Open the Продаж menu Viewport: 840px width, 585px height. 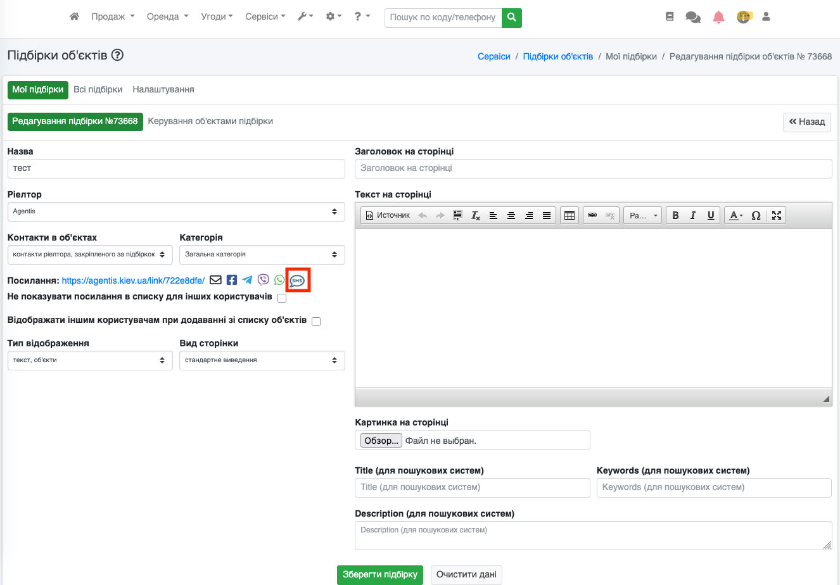[x=113, y=17]
